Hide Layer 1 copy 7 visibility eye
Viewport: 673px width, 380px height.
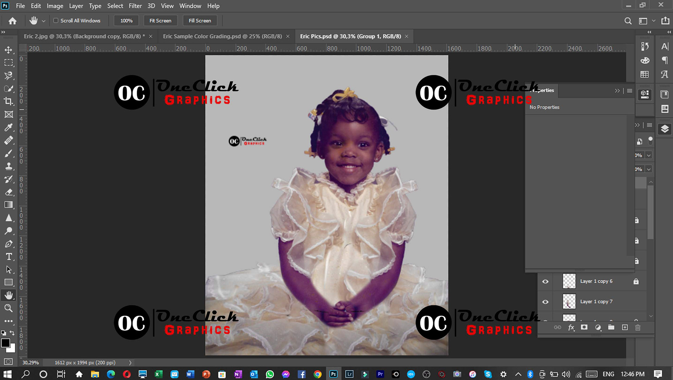(545, 302)
